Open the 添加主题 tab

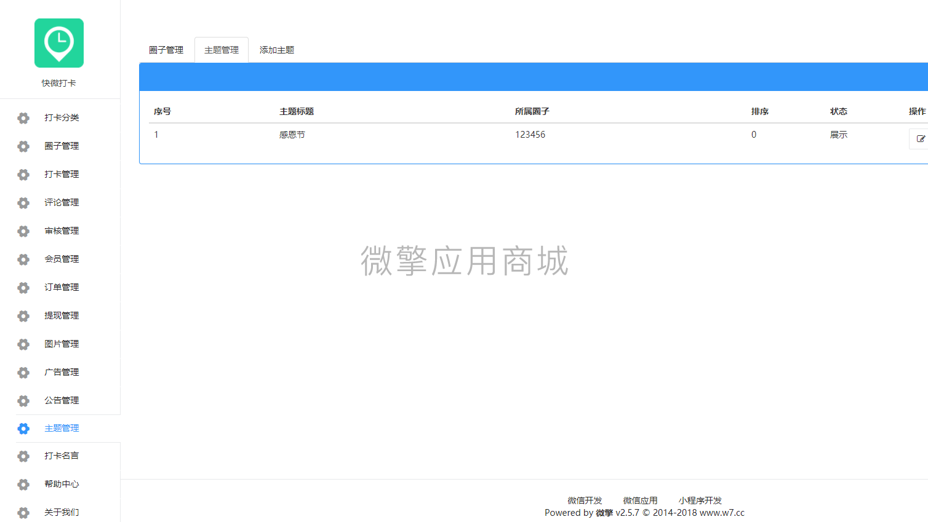(276, 50)
